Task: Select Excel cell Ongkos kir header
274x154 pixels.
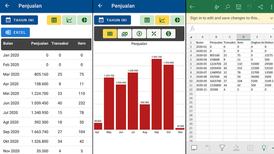Action: pyautogui.click(x=257, y=43)
